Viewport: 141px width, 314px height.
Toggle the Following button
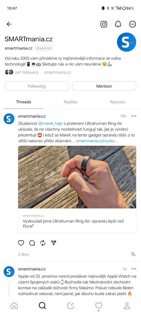(37, 86)
